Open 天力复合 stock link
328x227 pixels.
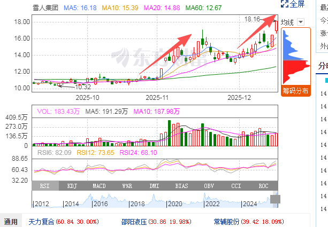[x=41, y=222]
